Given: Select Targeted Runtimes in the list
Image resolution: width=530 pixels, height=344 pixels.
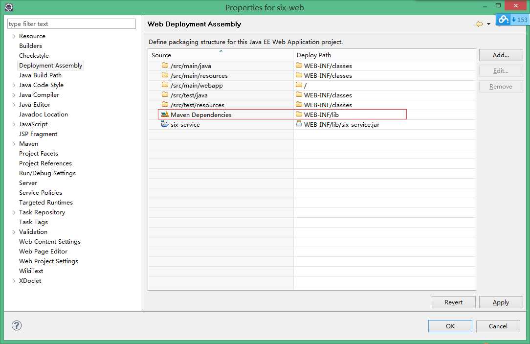Looking at the screenshot, I should [45, 203].
